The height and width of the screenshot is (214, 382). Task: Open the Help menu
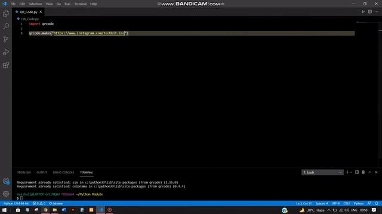point(94,4)
